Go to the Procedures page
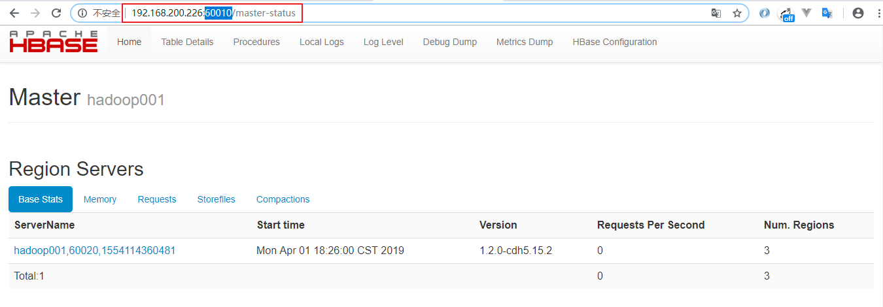This screenshot has height=307, width=883. tap(256, 42)
